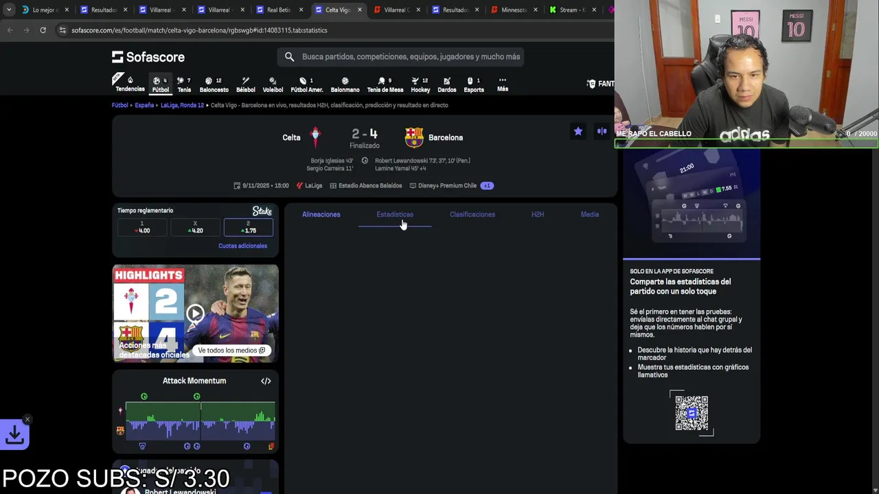Close the download overlay with X
879x494 pixels.
tap(27, 419)
